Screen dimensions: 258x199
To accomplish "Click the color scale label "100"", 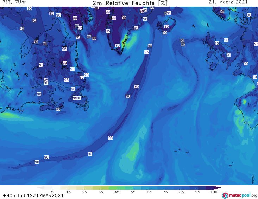I will 214,192.
